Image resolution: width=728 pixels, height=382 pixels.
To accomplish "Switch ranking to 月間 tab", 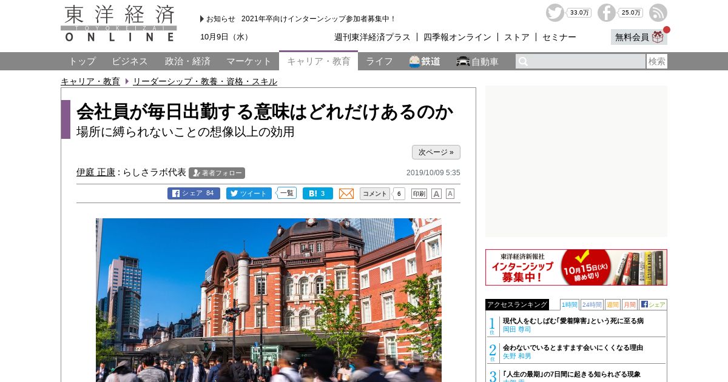I will click(629, 304).
